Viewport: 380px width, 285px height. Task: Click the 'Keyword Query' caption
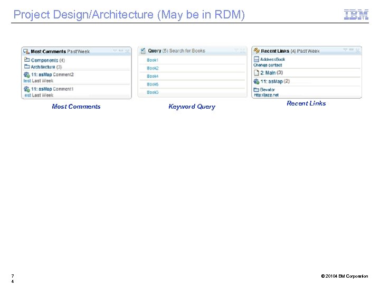[192, 107]
